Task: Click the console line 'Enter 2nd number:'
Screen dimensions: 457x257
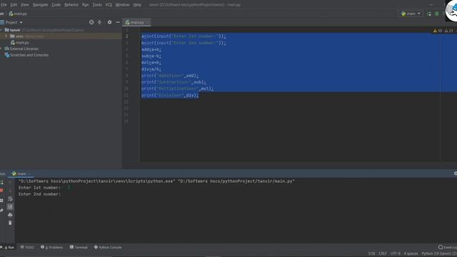Action: click(x=40, y=194)
